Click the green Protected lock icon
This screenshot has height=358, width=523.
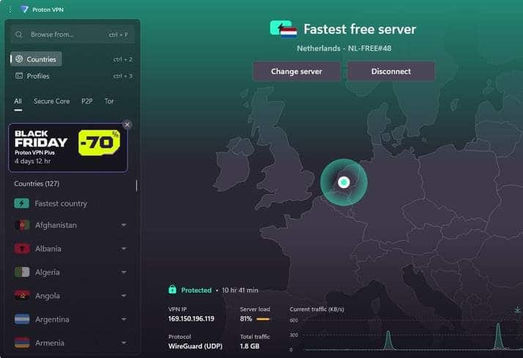click(x=172, y=289)
